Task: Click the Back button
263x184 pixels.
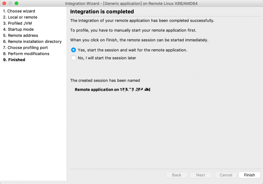Action: (176, 175)
